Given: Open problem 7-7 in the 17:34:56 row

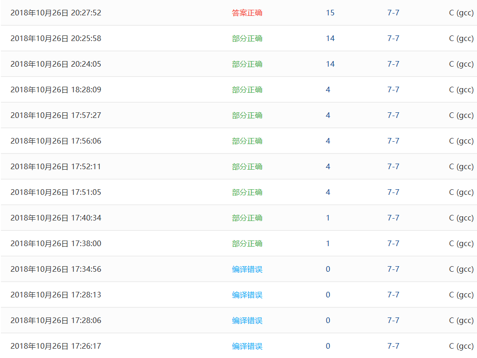Looking at the screenshot, I should pos(393,269).
